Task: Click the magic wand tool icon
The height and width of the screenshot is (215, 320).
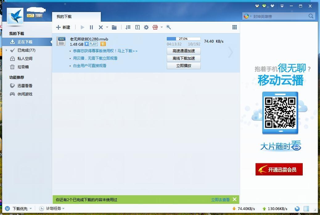Action: (x=168, y=27)
